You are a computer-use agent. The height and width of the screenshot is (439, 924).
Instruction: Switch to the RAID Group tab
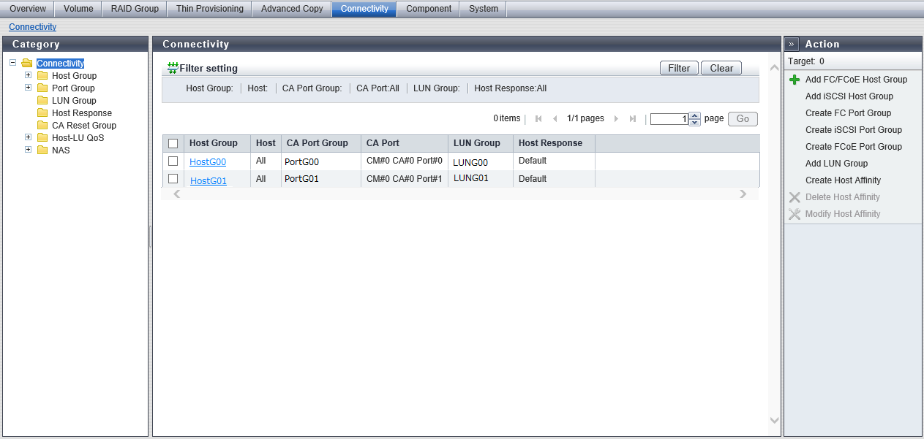point(135,9)
